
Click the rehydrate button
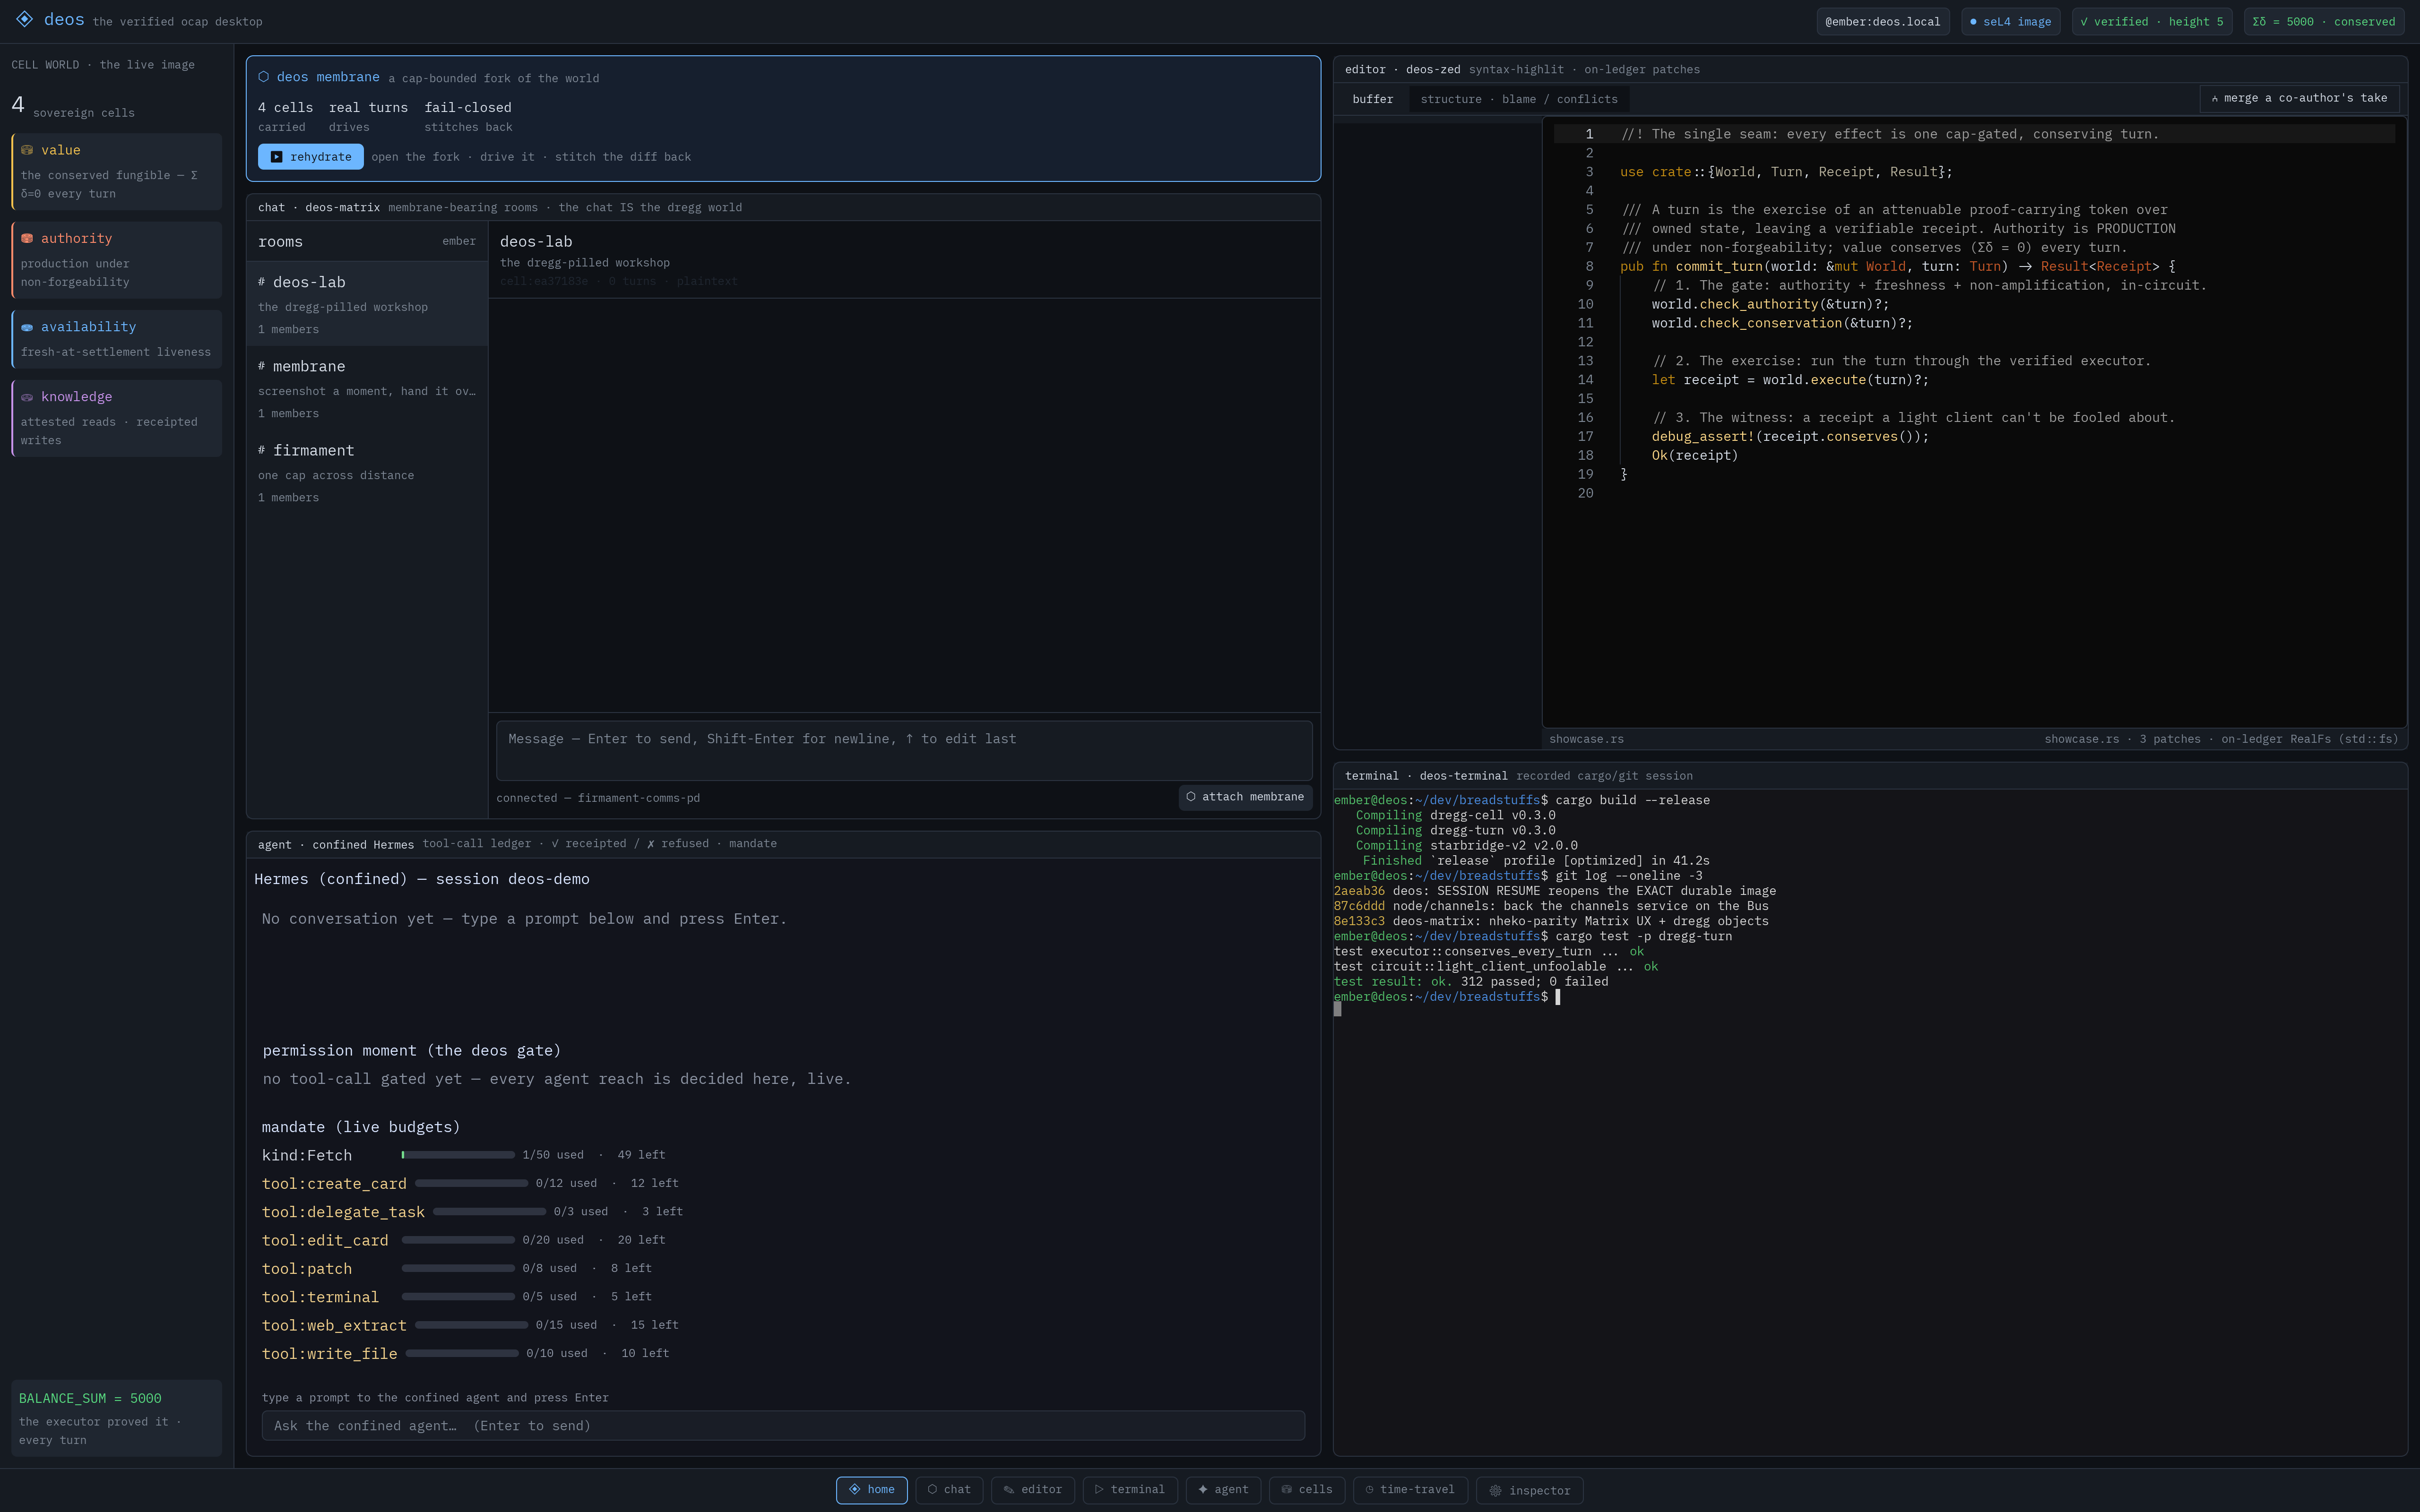click(311, 156)
